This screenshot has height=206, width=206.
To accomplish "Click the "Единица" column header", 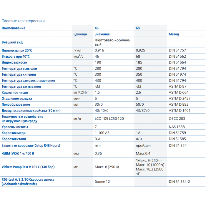I will [x=80, y=34].
